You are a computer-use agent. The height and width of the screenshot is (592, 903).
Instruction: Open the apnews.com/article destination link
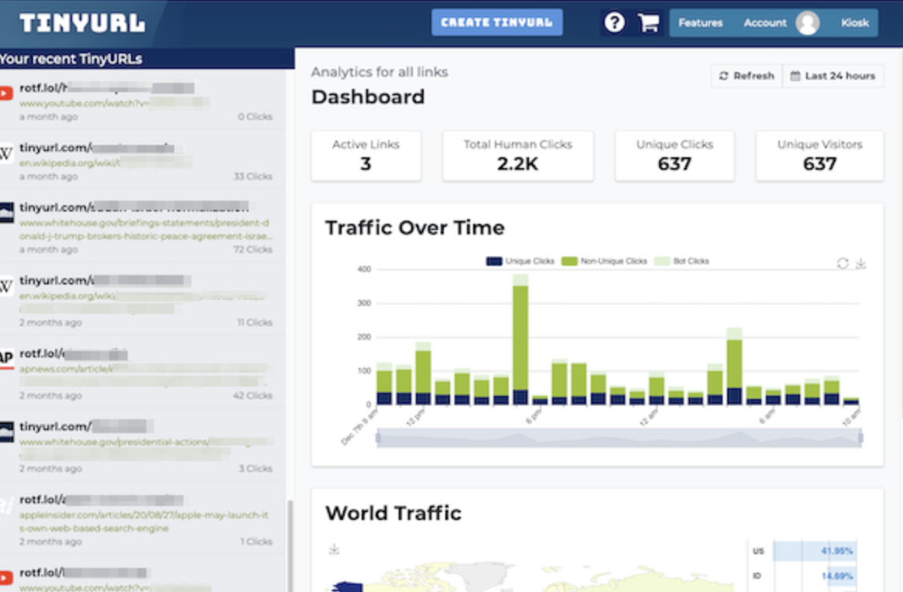pos(142,375)
